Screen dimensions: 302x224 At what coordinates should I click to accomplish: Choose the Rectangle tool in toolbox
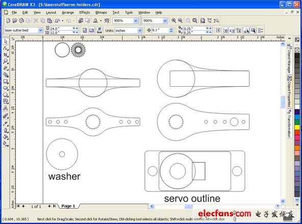pyautogui.click(x=6, y=81)
